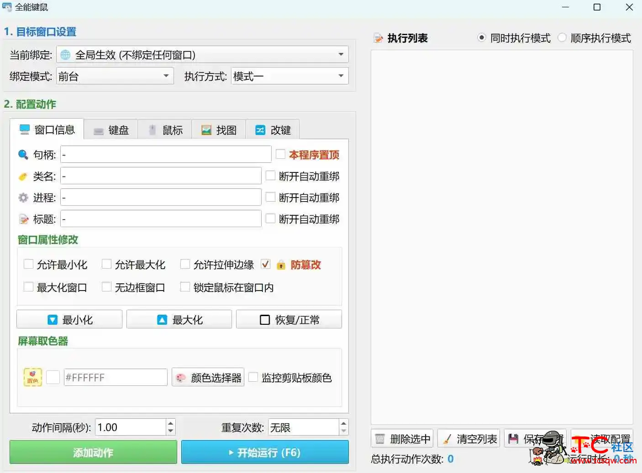Click the magnifier icon beside 句柄
This screenshot has height=473, width=642.
click(x=23, y=155)
